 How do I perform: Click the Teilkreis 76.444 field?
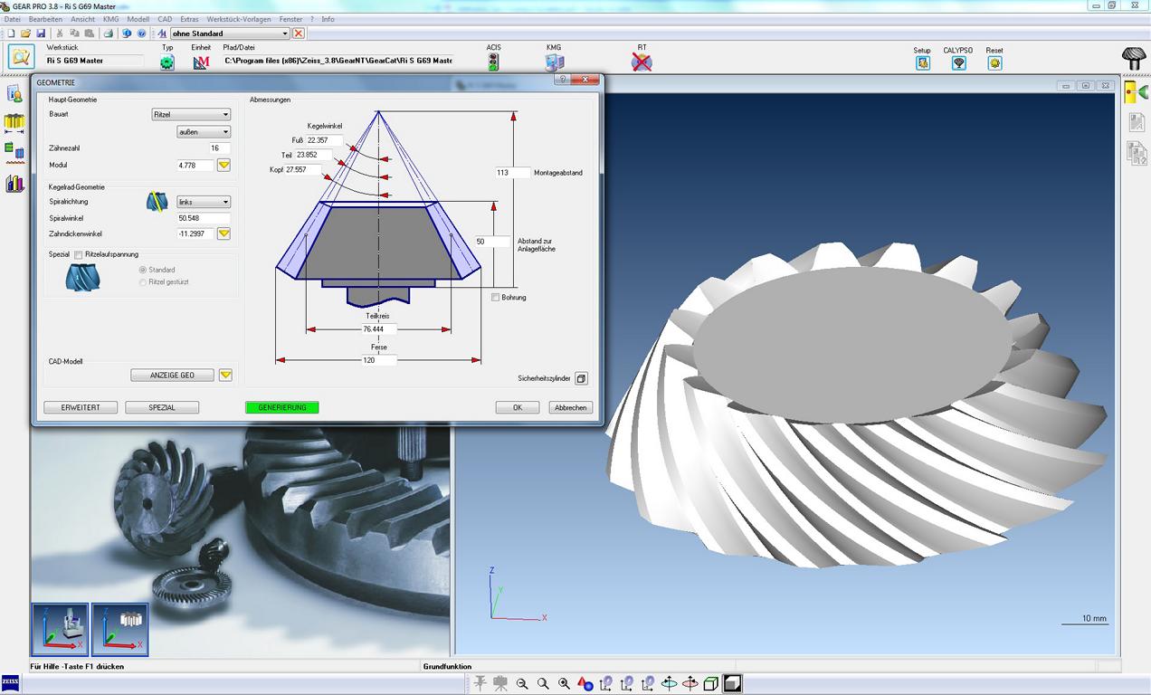tap(378, 329)
